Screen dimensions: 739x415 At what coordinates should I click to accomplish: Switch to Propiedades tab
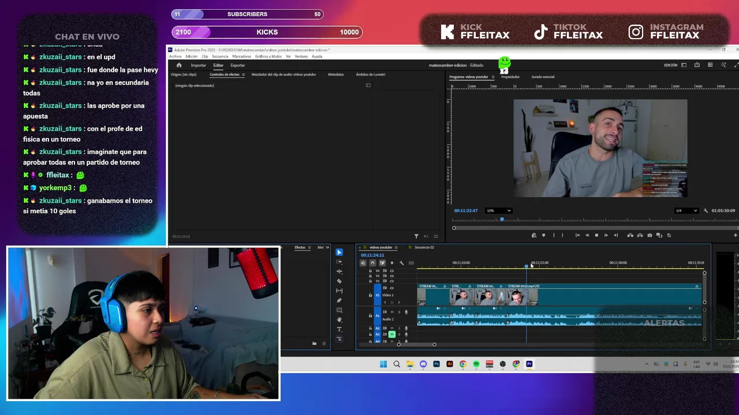point(510,77)
